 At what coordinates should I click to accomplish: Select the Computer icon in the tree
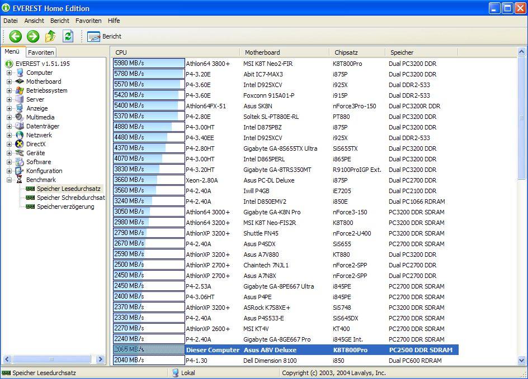pyautogui.click(x=20, y=73)
